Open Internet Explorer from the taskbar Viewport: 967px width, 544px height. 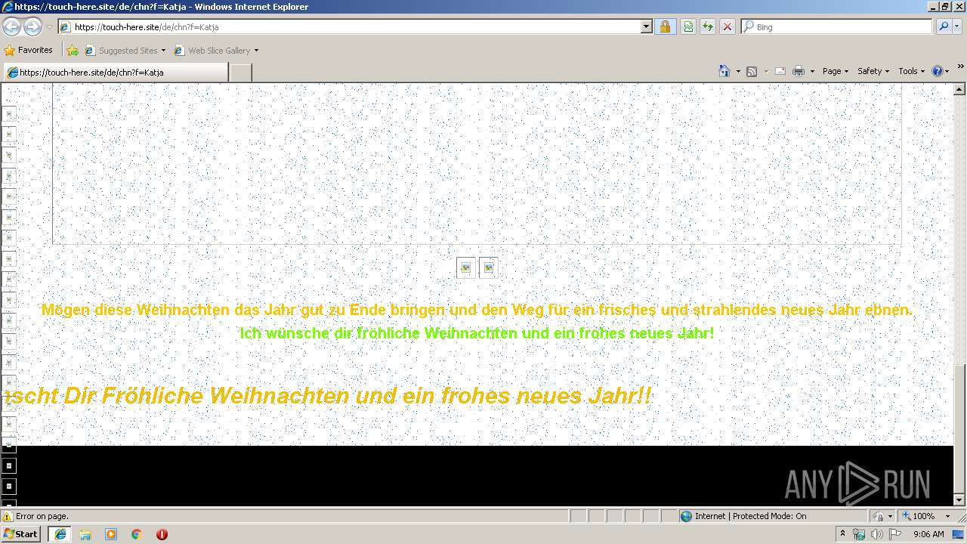tap(60, 533)
